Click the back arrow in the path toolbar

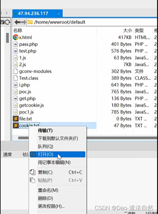point(17,22)
